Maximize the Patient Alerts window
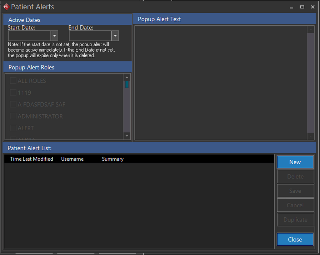The height and width of the screenshot is (255, 320). pyautogui.click(x=302, y=7)
